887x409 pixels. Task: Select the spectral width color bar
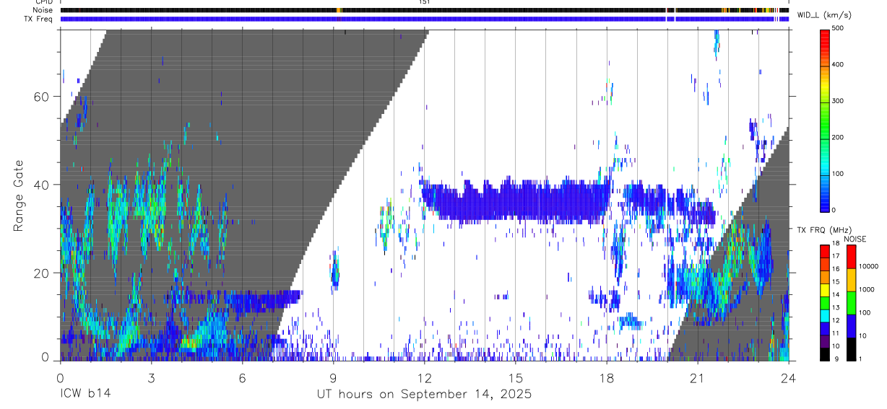pos(825,120)
